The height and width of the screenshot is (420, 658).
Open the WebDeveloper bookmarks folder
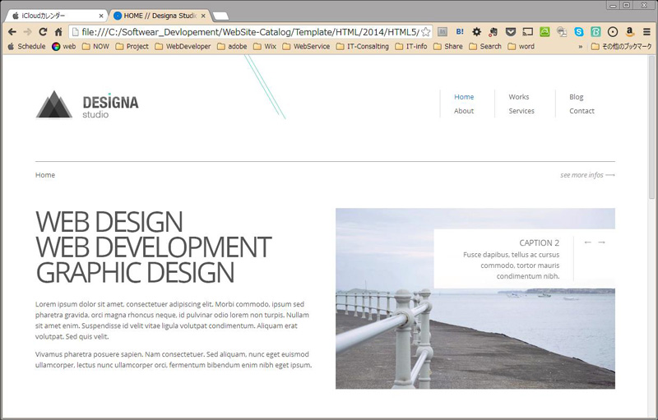tap(183, 46)
